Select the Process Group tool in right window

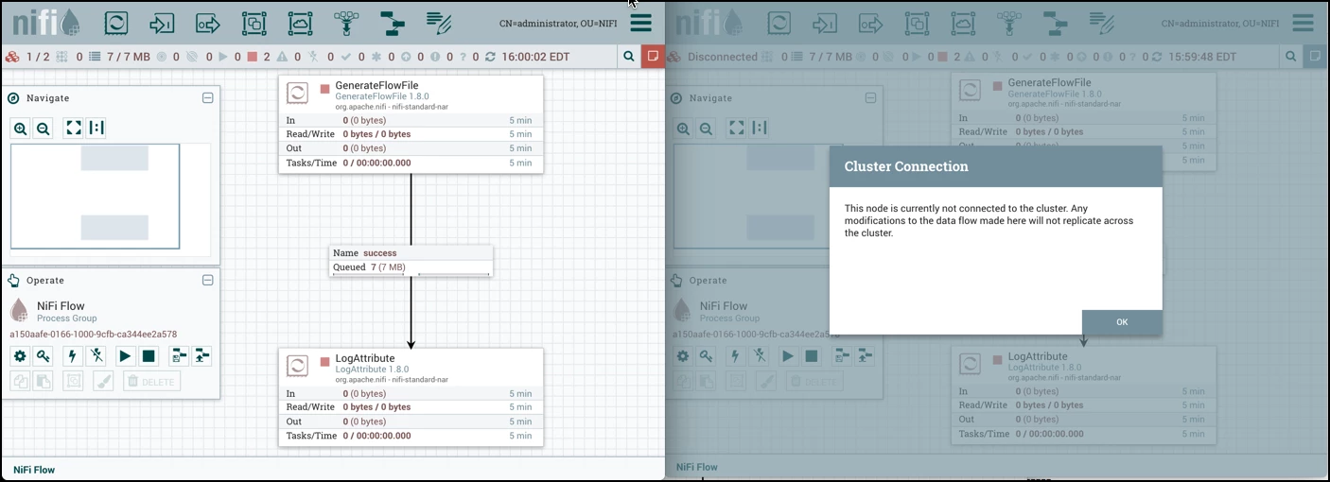[x=917, y=22]
